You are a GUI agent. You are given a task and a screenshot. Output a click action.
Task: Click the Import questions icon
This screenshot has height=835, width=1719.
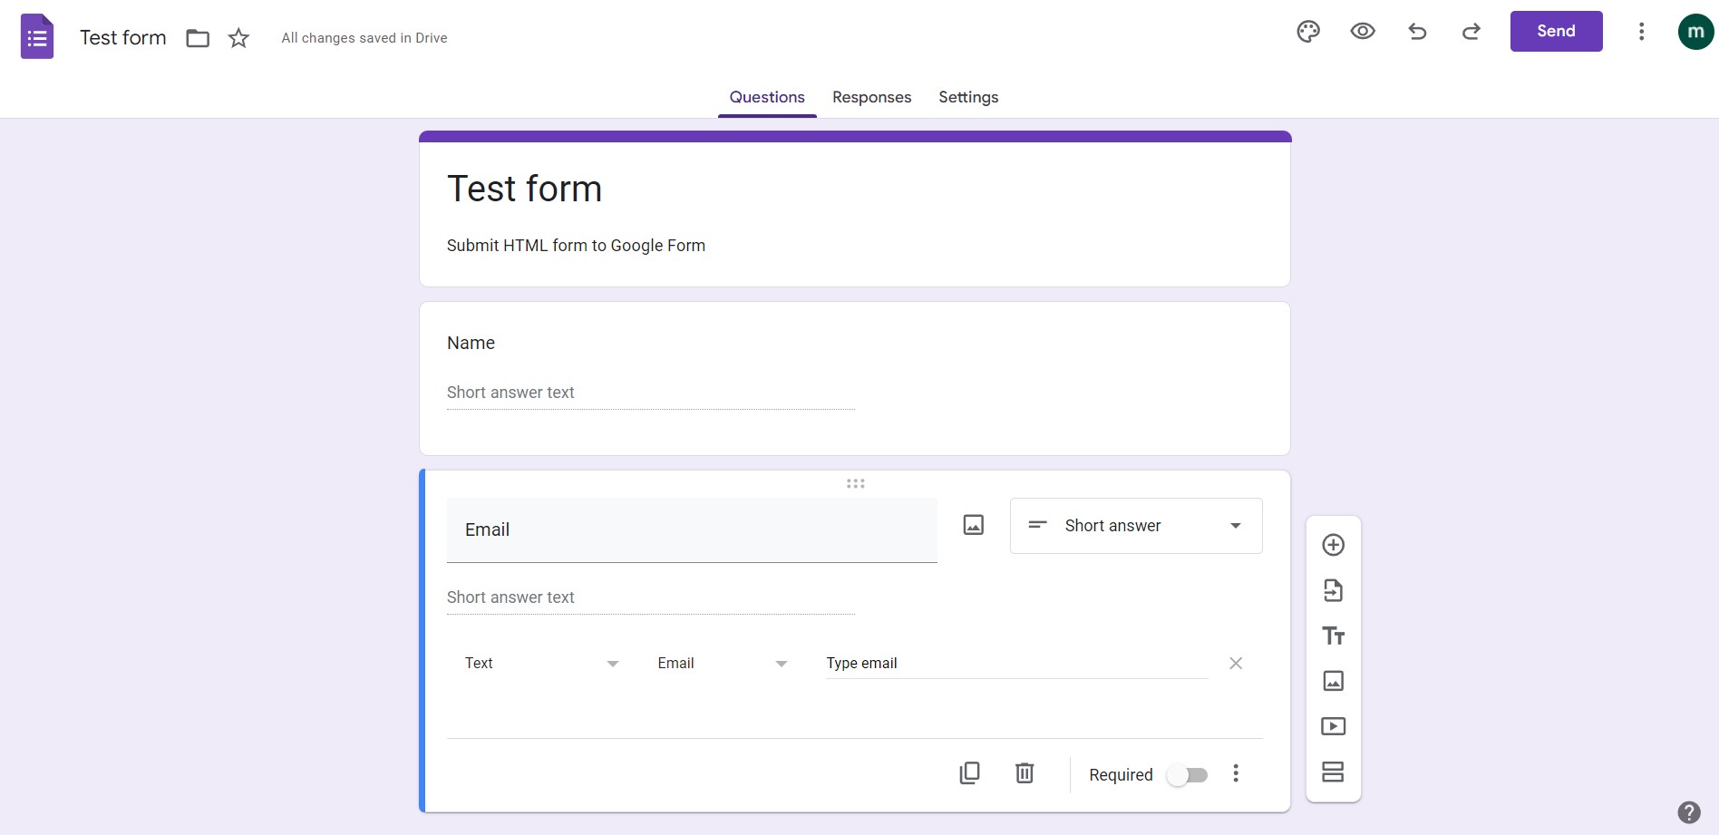coord(1333,590)
